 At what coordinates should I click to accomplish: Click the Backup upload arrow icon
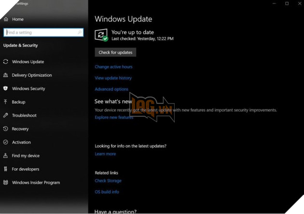6,102
